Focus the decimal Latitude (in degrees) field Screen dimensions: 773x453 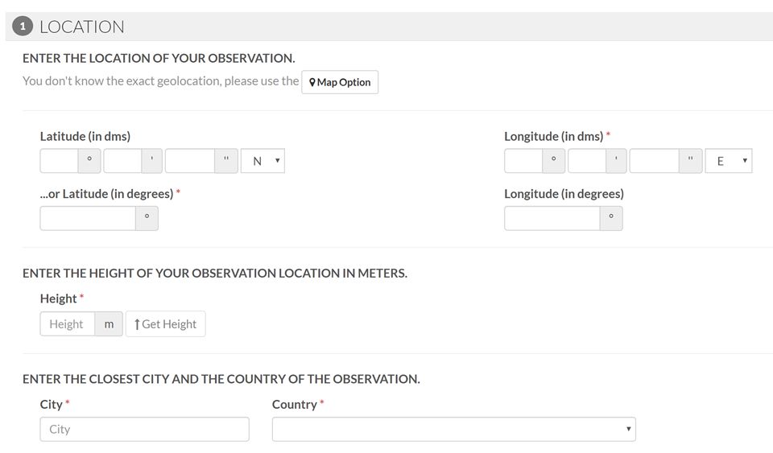88,218
